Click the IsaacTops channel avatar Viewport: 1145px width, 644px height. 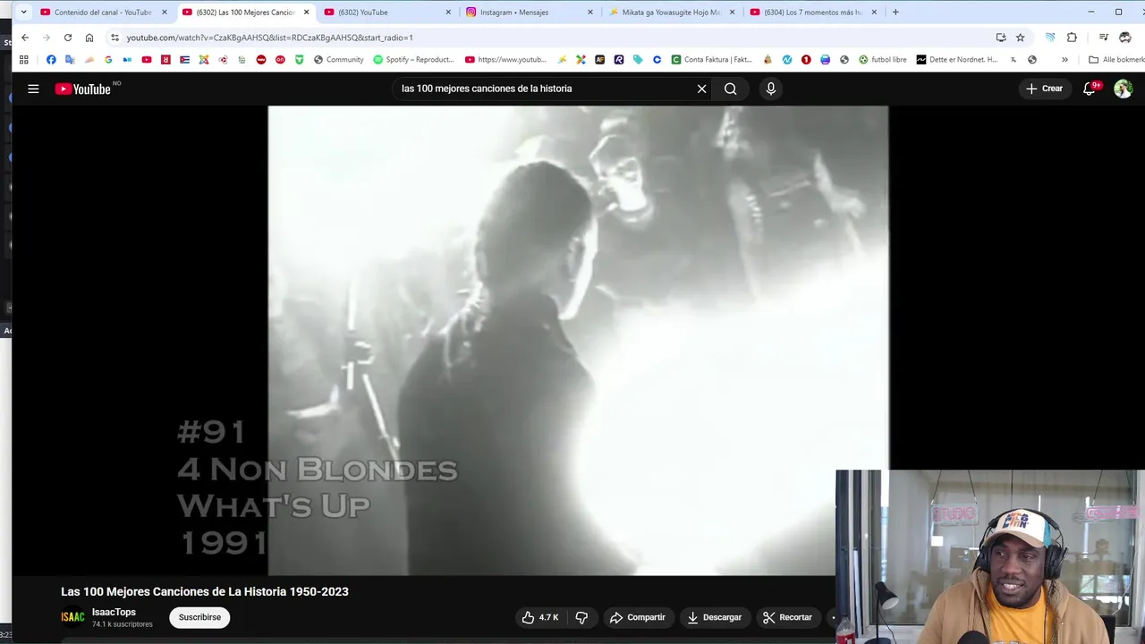tap(72, 617)
